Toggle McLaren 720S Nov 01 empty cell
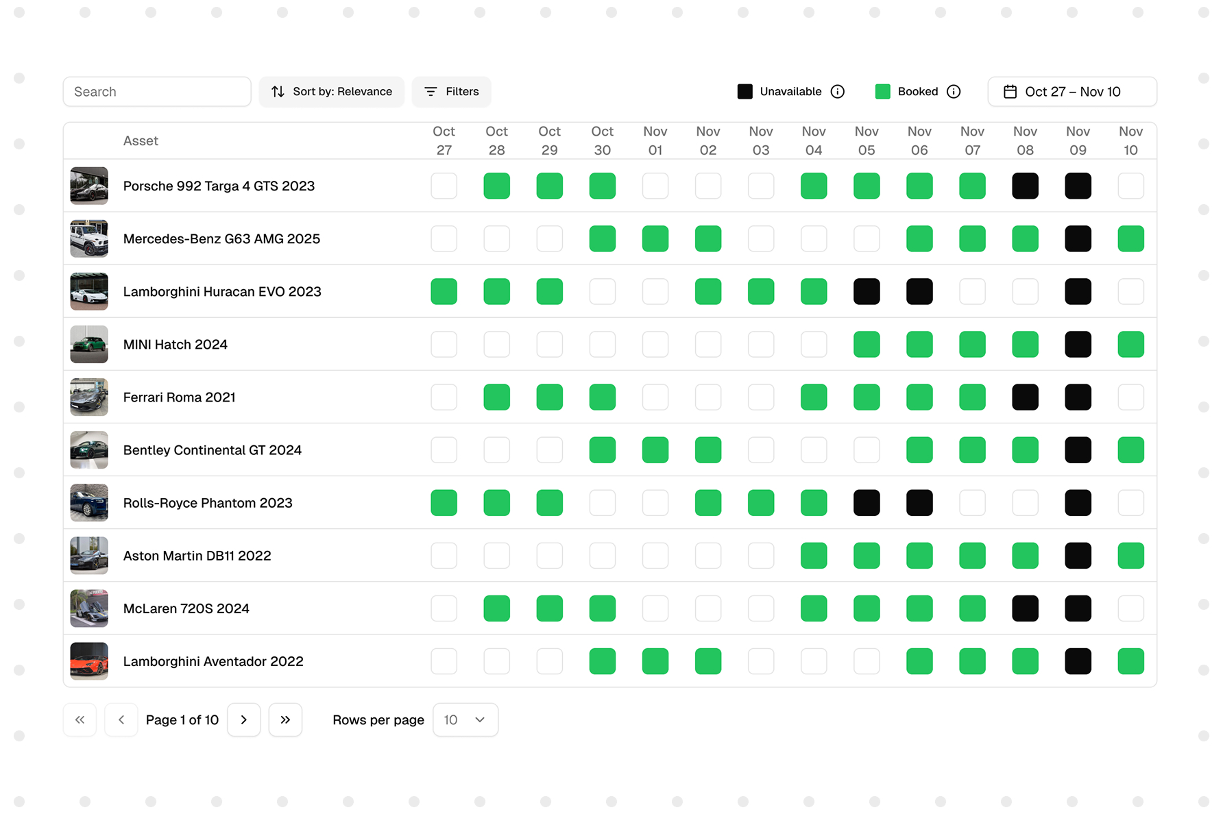 point(655,608)
